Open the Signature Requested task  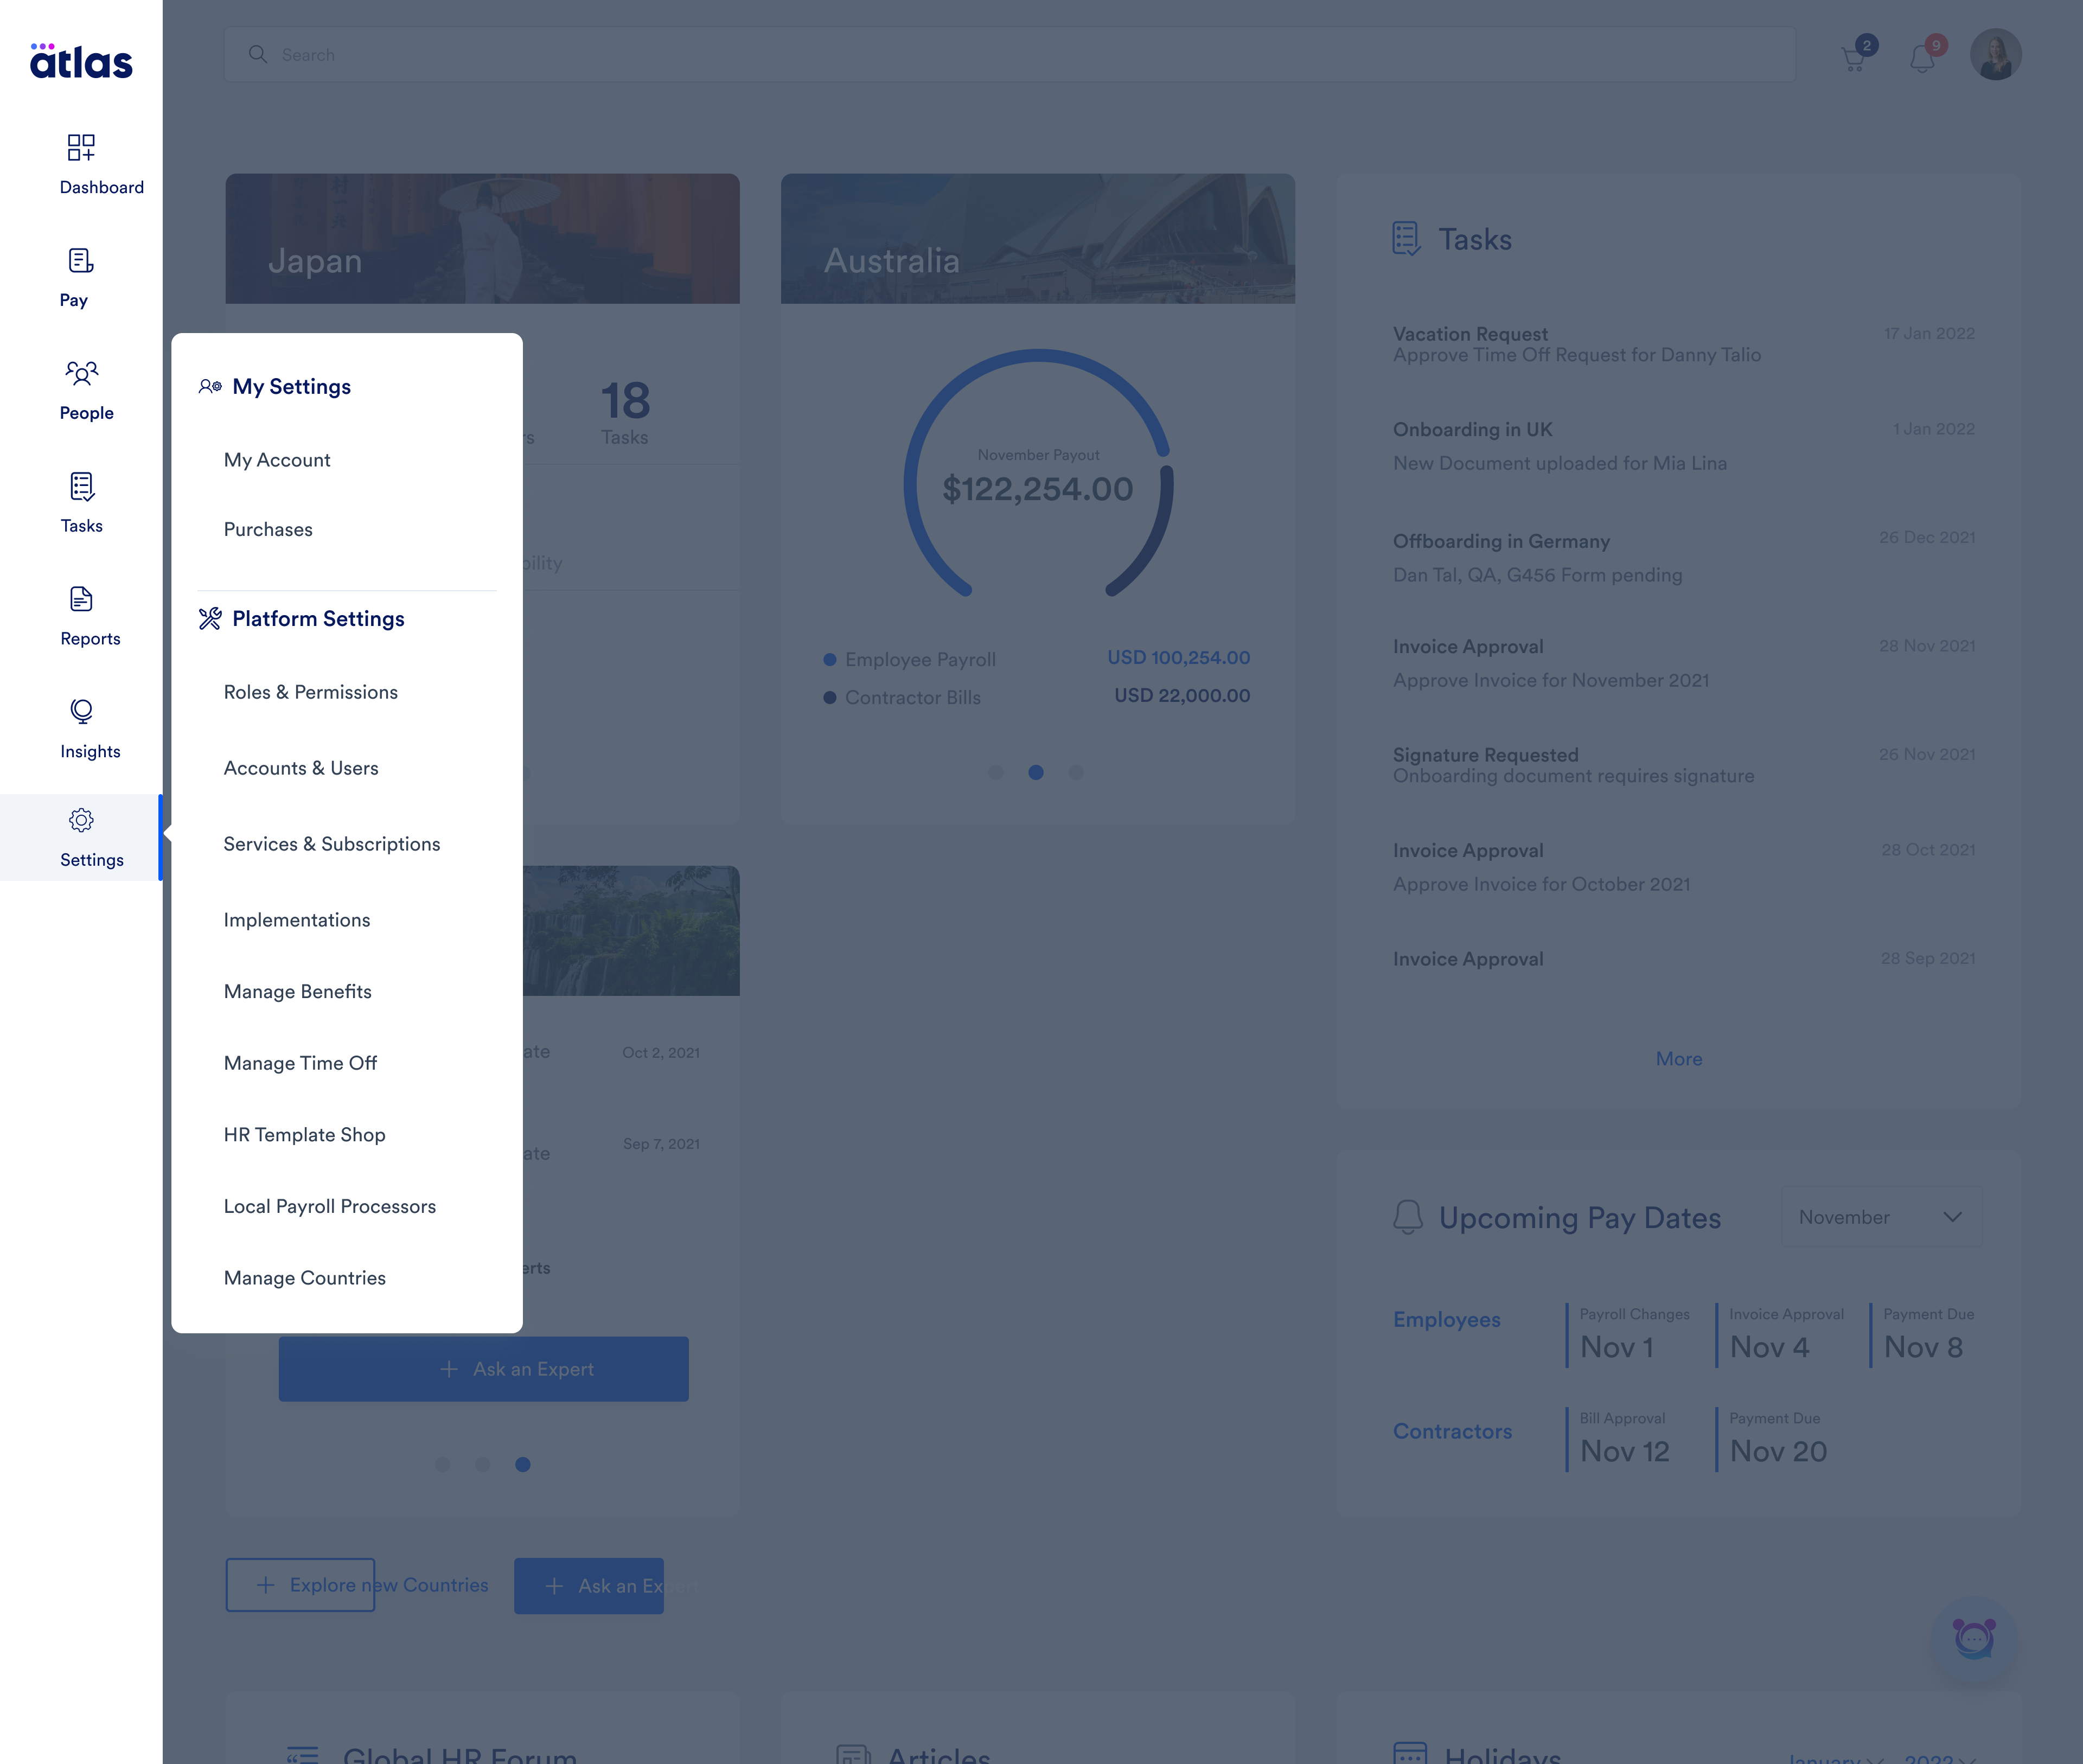[1683, 765]
